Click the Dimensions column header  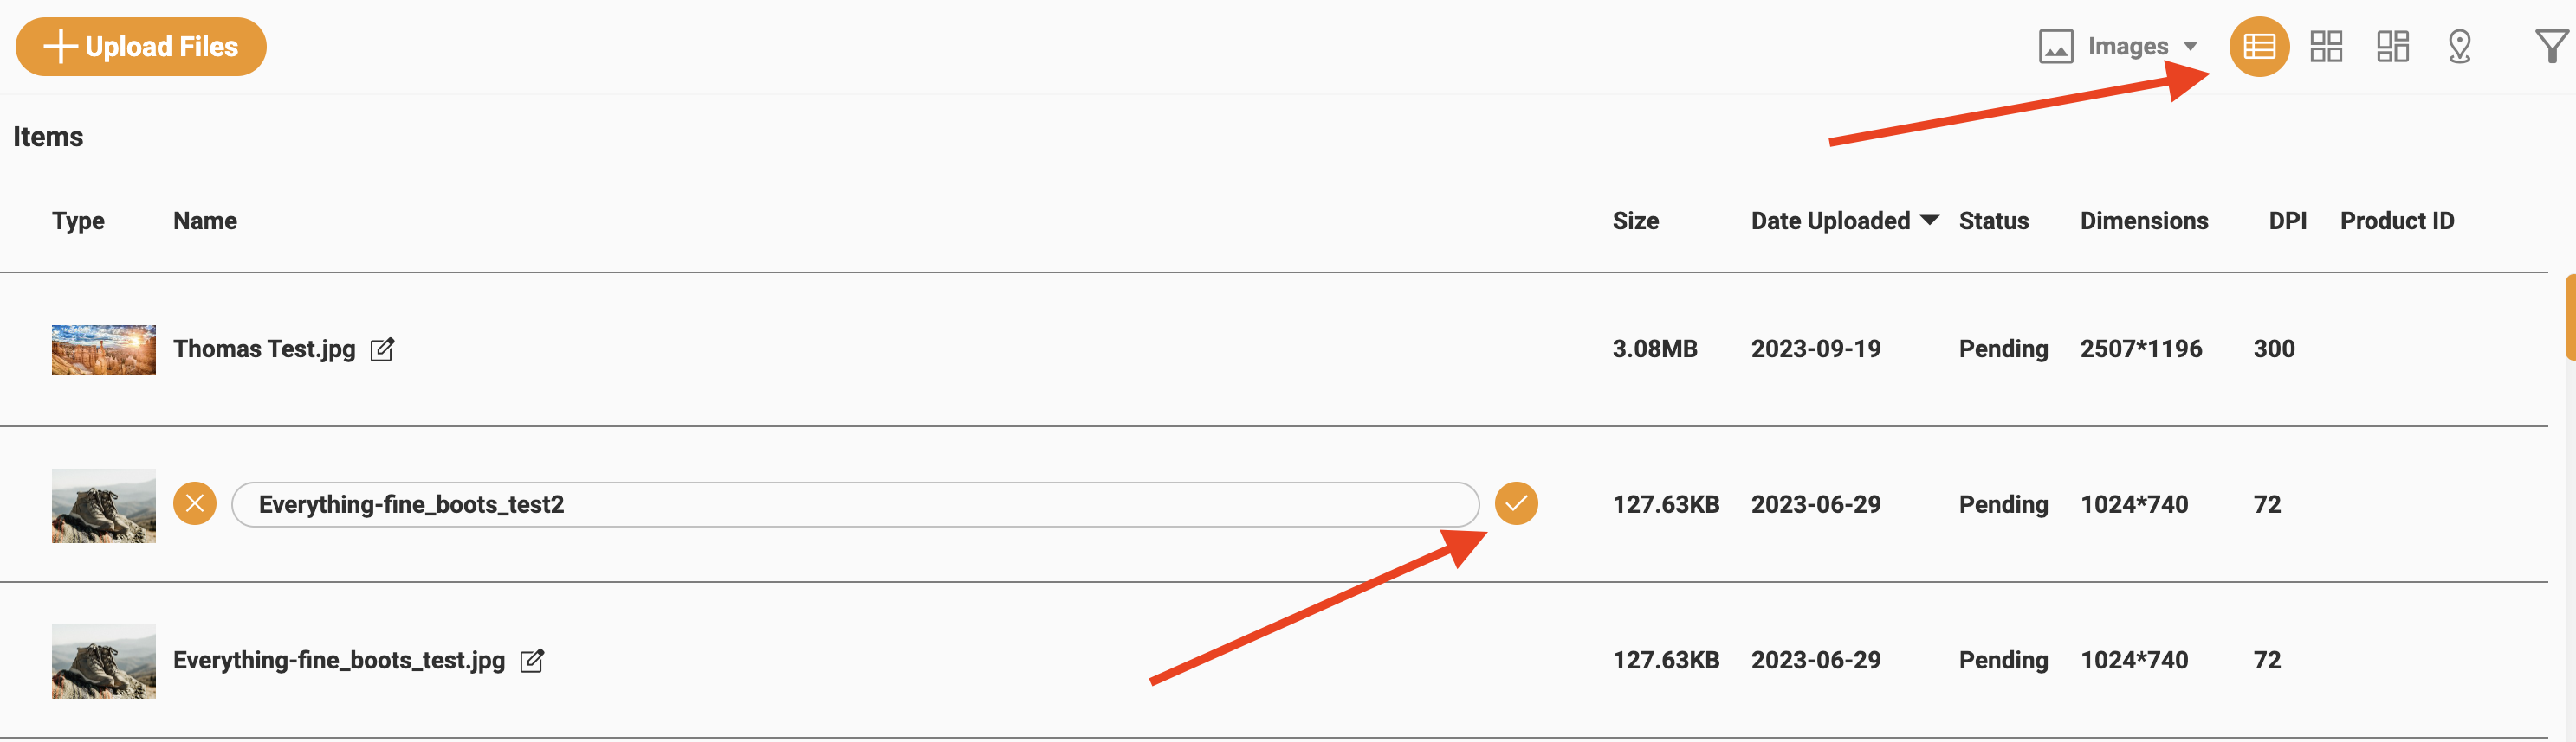click(x=2144, y=221)
